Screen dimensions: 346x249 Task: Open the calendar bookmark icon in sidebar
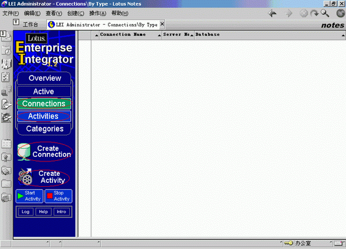[6, 51]
